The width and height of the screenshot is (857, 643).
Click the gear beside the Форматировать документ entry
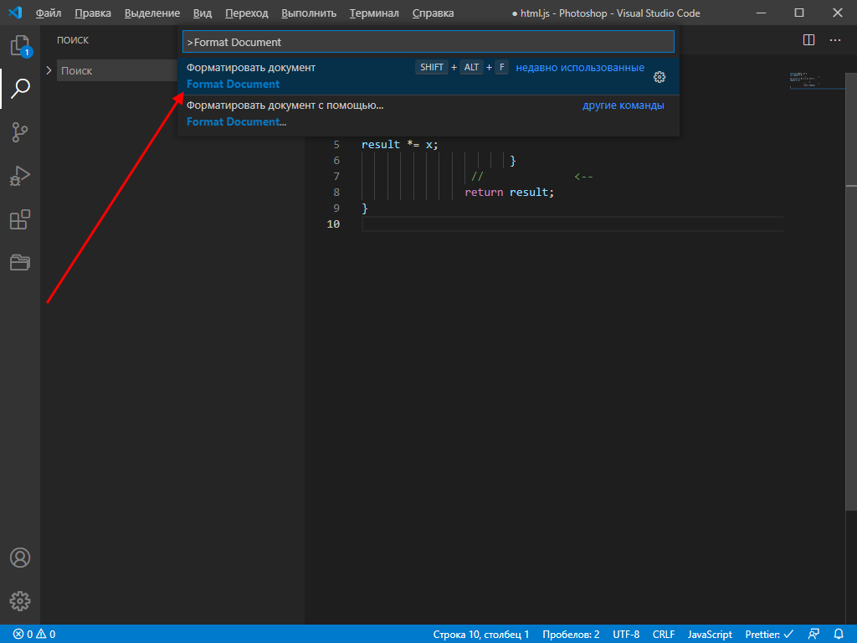(x=659, y=76)
